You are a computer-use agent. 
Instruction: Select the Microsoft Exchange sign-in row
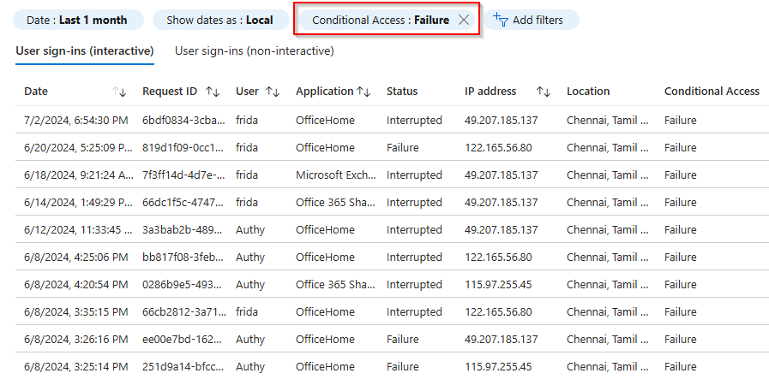point(335,175)
